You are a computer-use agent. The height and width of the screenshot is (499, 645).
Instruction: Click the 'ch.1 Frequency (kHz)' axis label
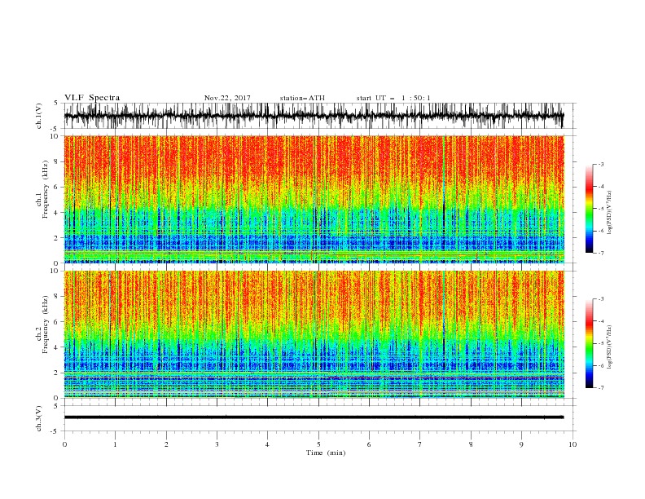pos(42,189)
